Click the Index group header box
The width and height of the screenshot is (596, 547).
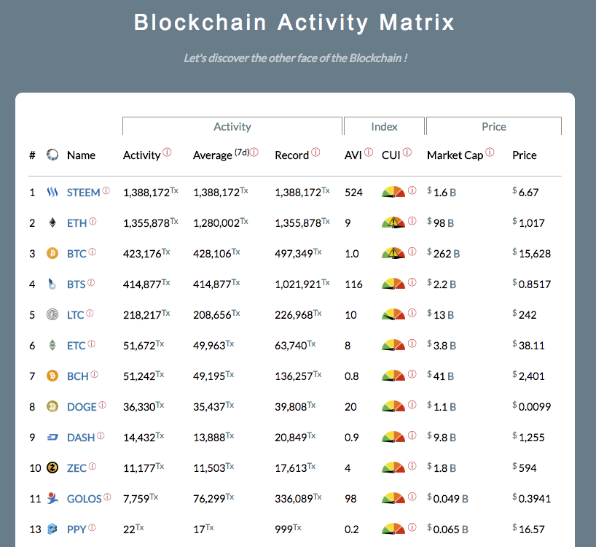click(x=384, y=126)
